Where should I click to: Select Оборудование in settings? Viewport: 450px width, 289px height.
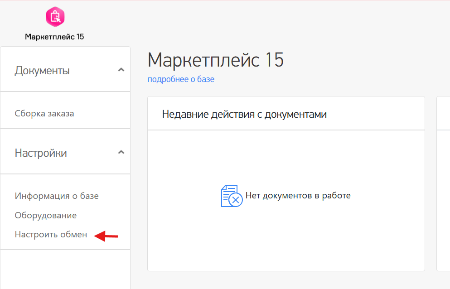[x=46, y=216]
